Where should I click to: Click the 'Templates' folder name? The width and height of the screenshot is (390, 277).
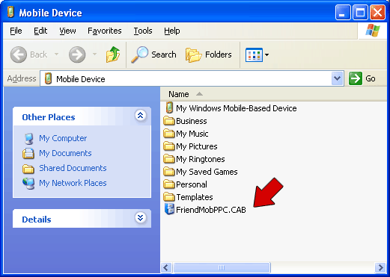click(x=195, y=197)
